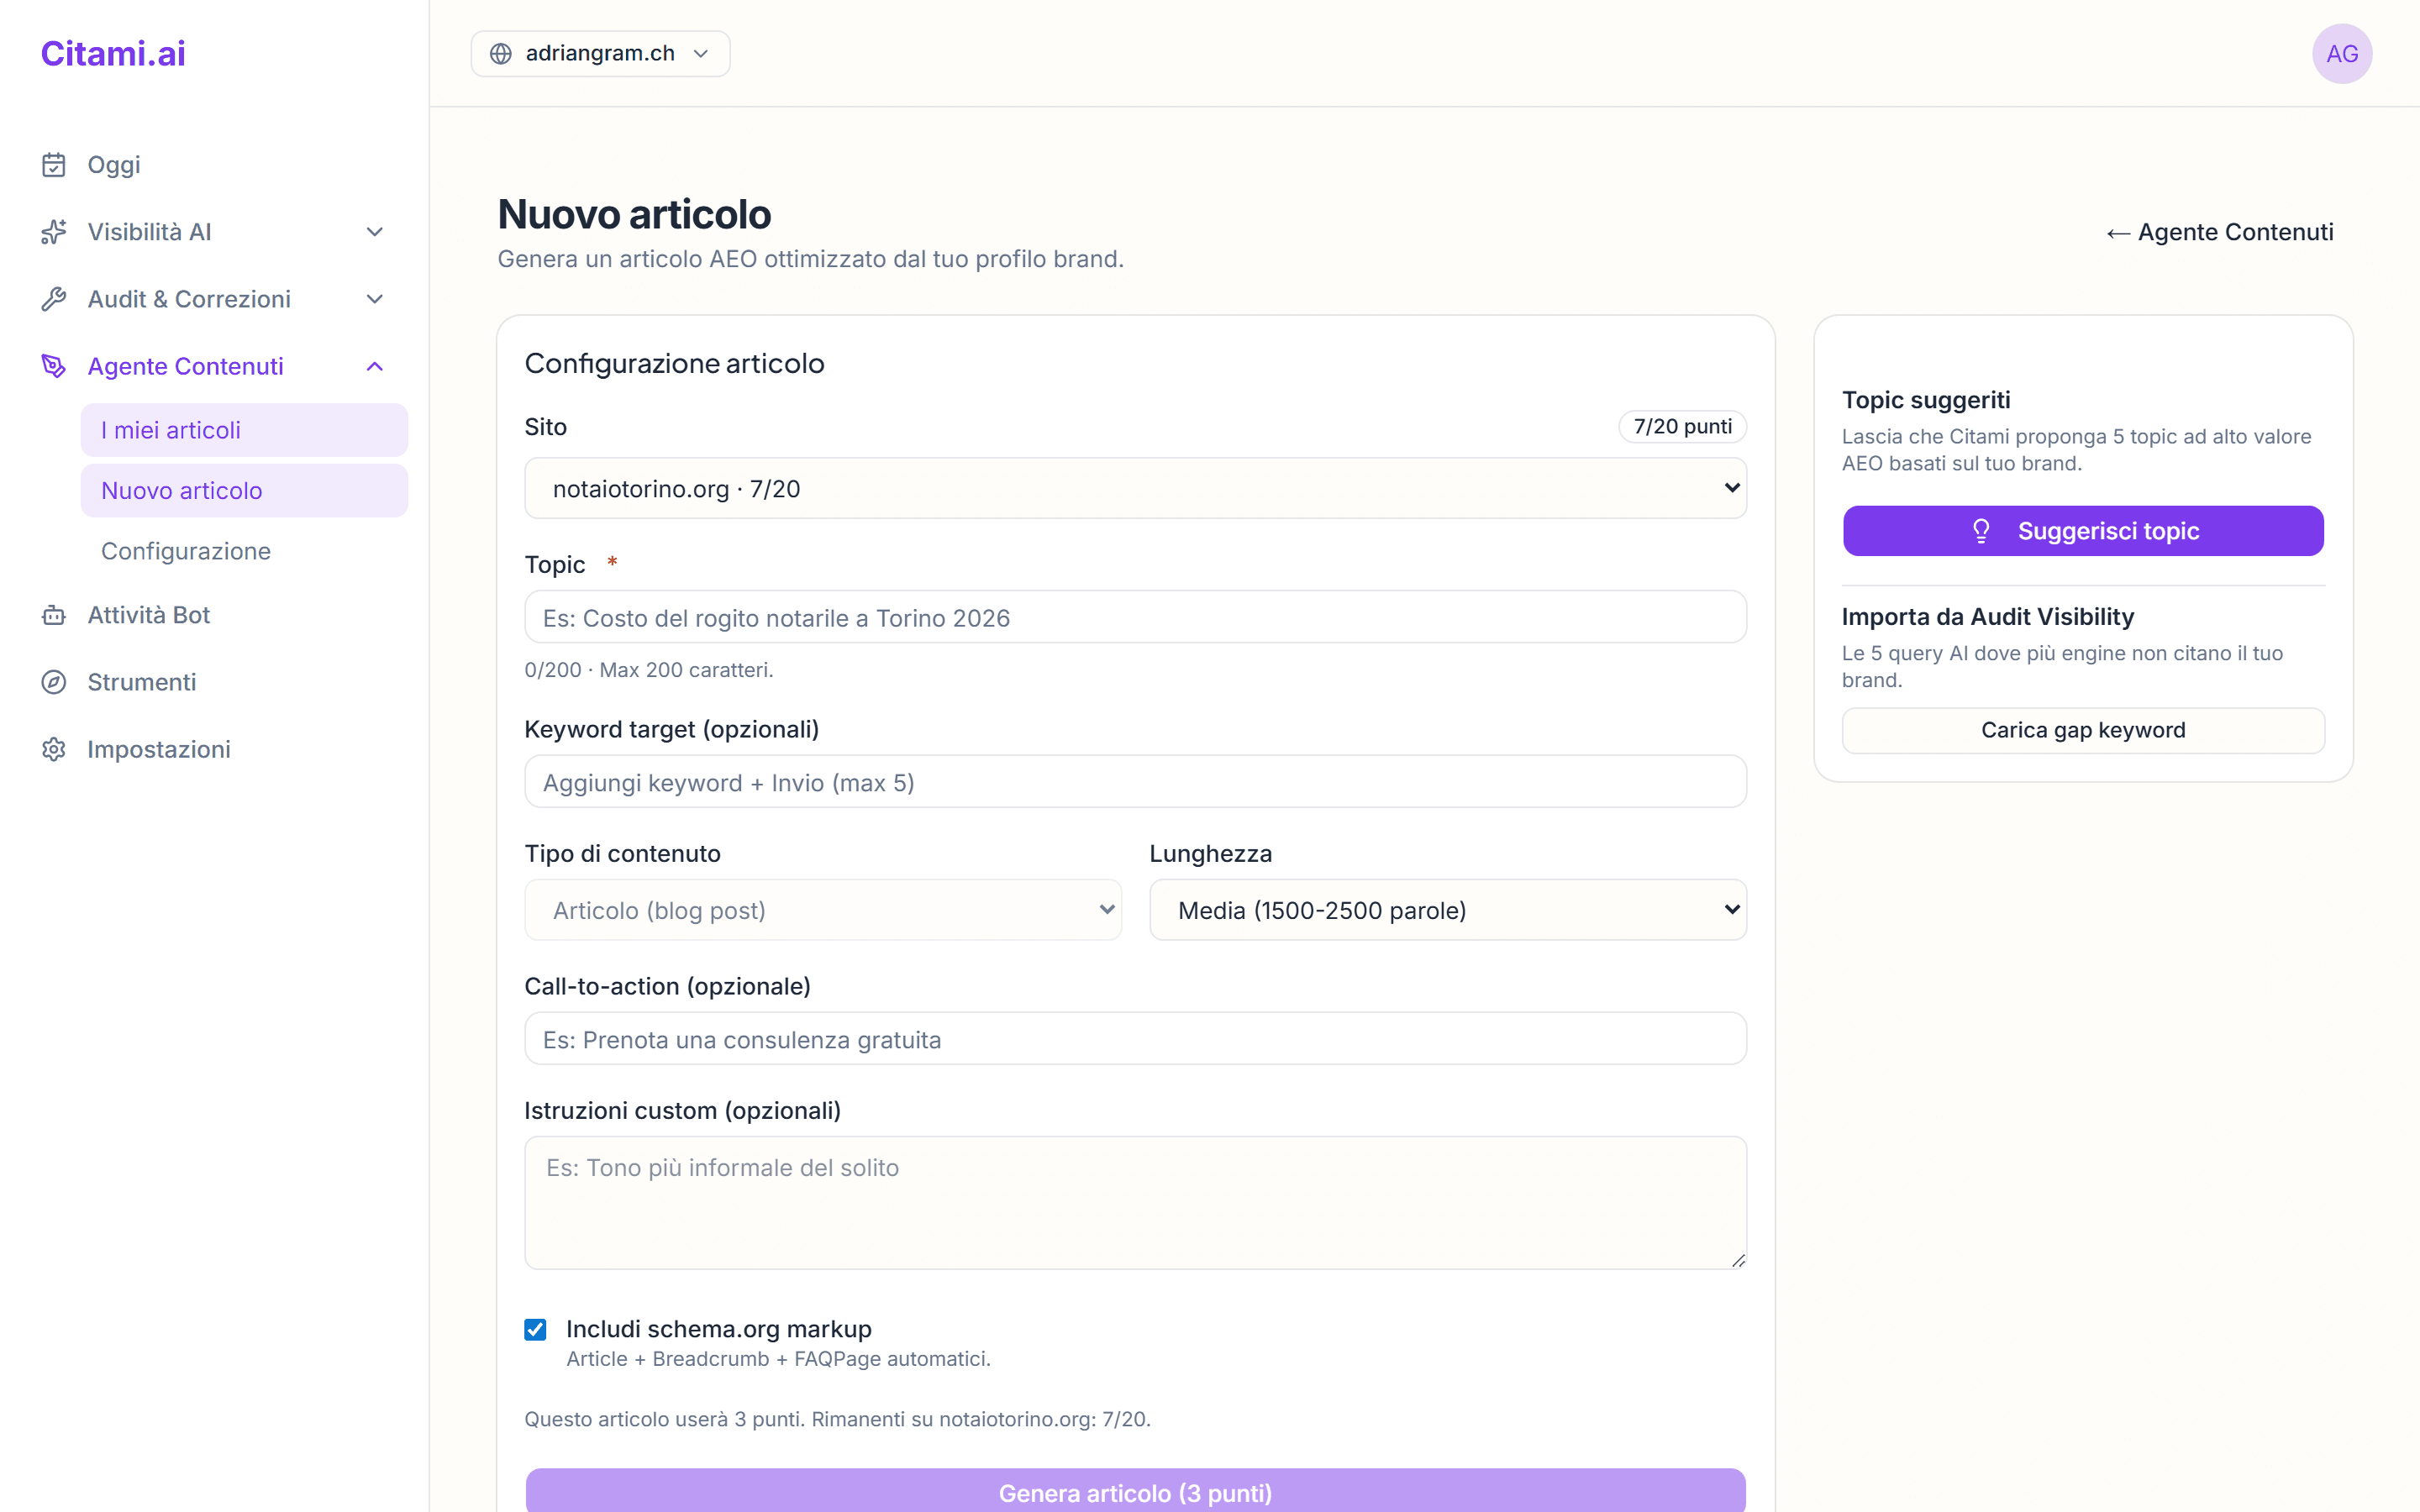This screenshot has width=2420, height=1512.
Task: Open the adriangram.ch site dropdown
Action: pos(600,53)
